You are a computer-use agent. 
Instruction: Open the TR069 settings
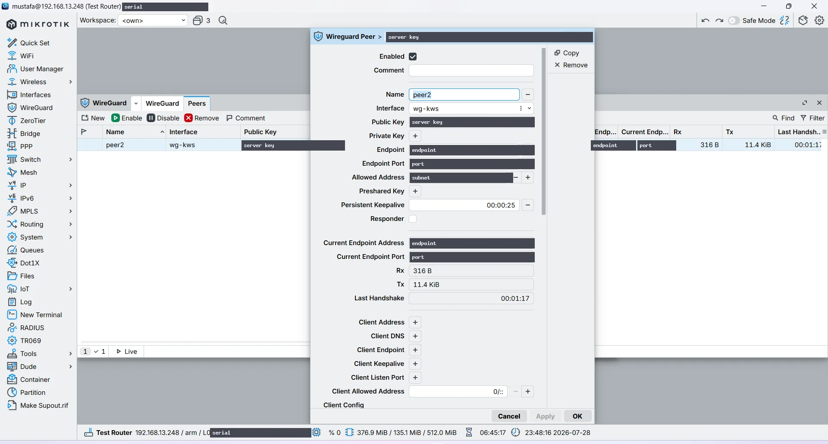tap(24, 340)
